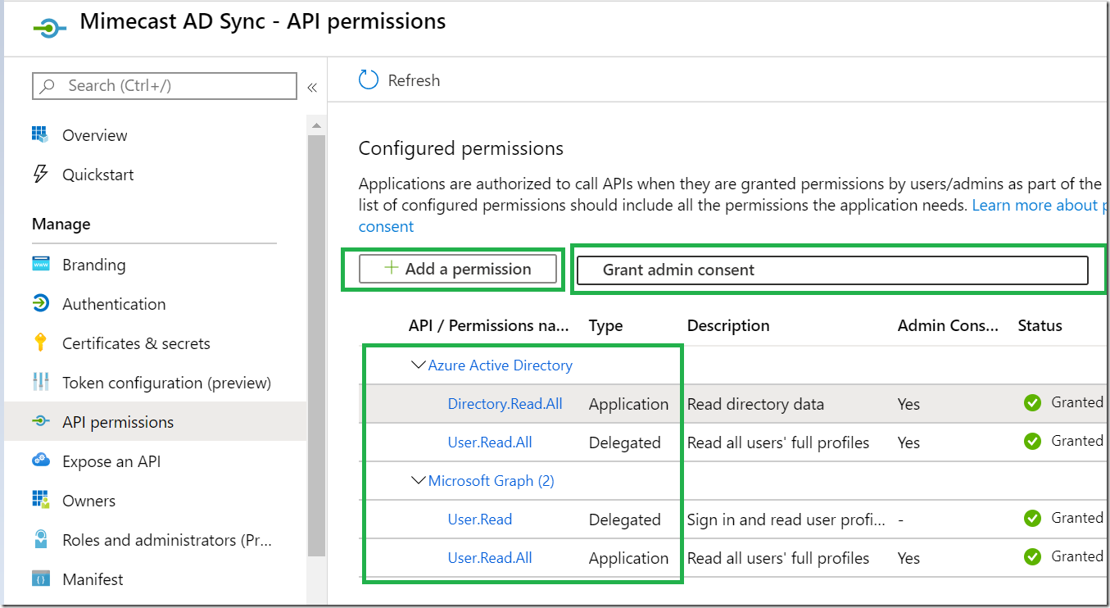Click the API permissions sidebar icon
The image size is (1110, 608).
click(x=40, y=421)
